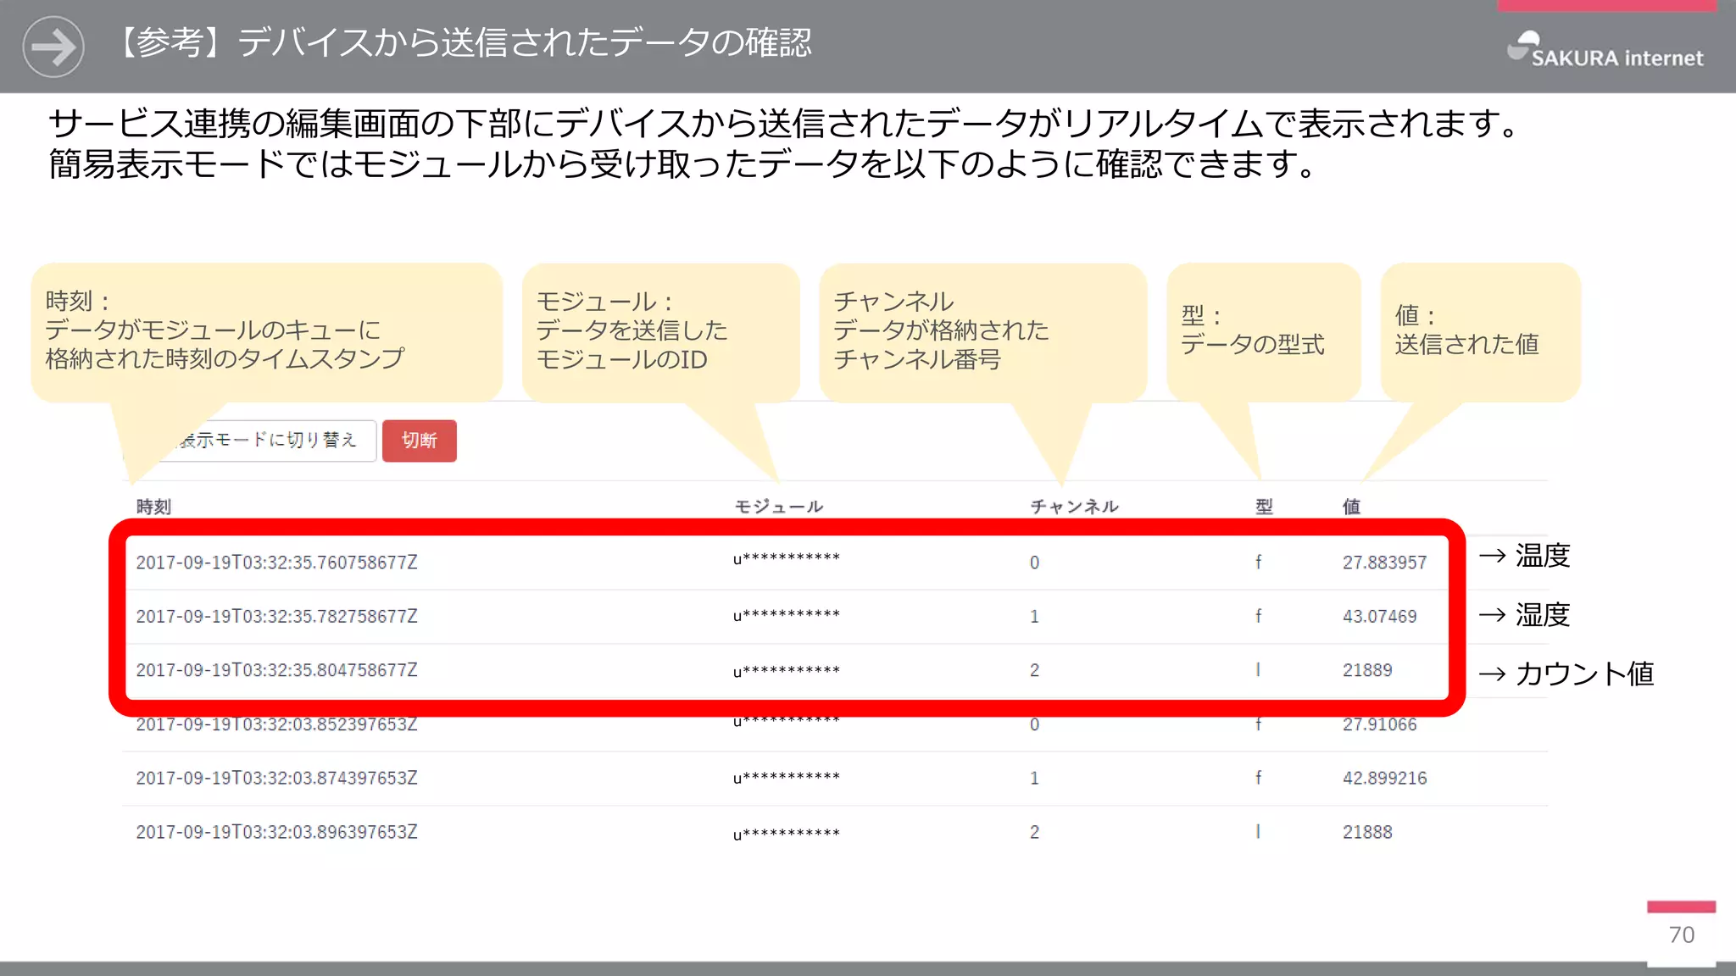Click timestamp 2017-09-19T03:32:35.804758677Z
This screenshot has width=1736, height=976.
tap(276, 670)
